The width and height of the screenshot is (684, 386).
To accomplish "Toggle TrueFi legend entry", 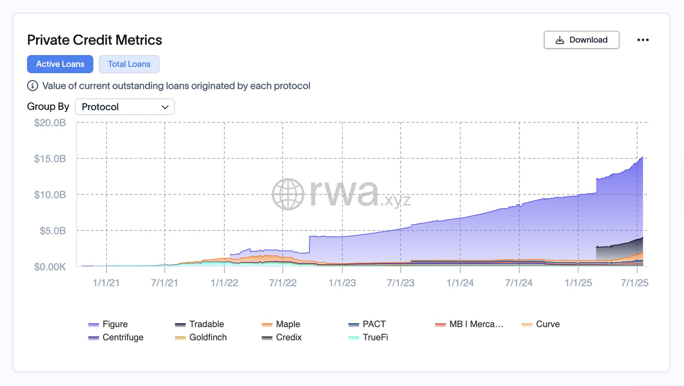I will (x=375, y=337).
